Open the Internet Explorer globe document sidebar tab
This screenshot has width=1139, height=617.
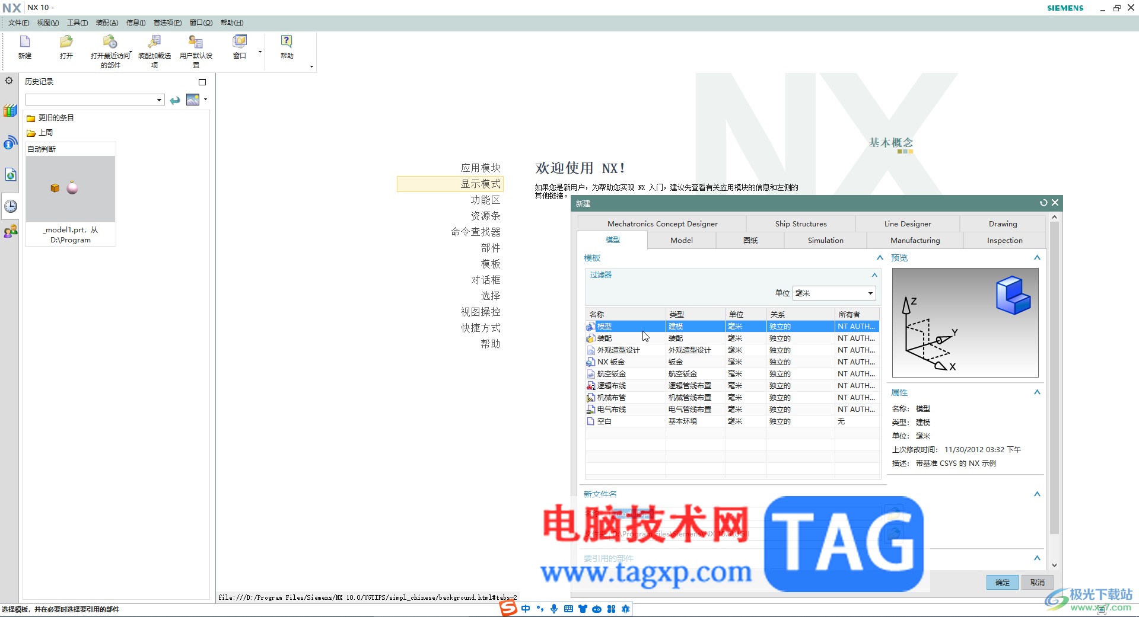(x=10, y=174)
